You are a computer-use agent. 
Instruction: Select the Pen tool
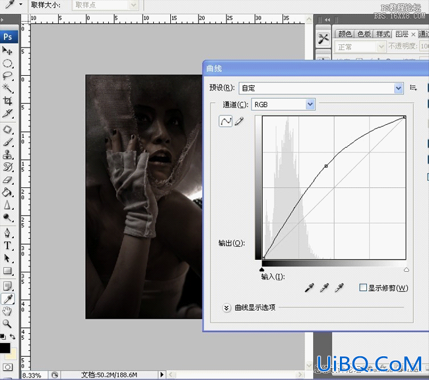tap(7, 233)
